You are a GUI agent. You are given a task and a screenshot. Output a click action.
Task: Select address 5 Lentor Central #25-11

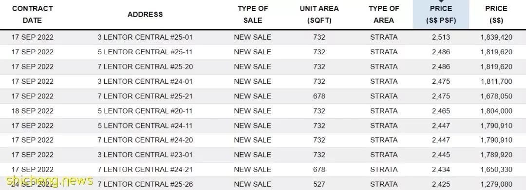pyautogui.click(x=145, y=52)
